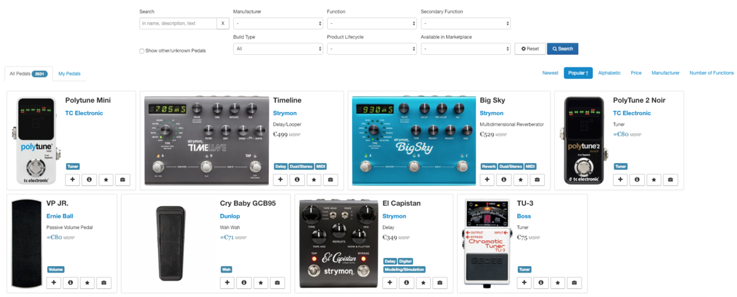Switch to the All Pedals tab
The image size is (737, 297).
[x=28, y=74]
